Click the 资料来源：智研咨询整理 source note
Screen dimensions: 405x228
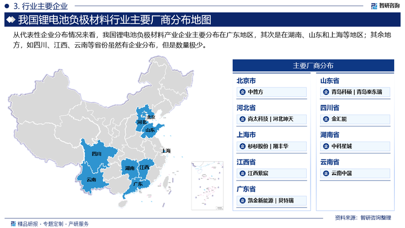click(363, 218)
